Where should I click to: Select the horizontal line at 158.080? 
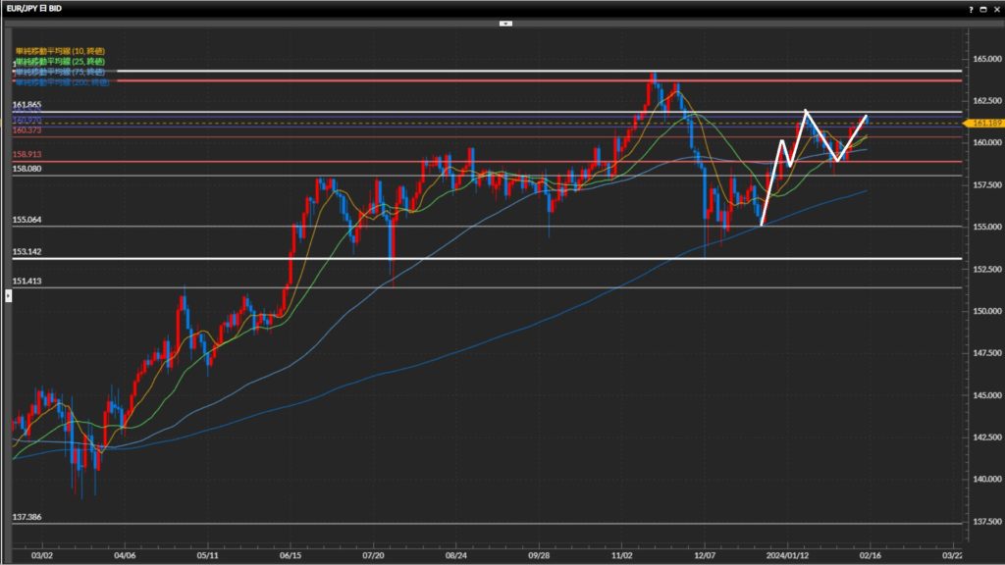(491, 177)
